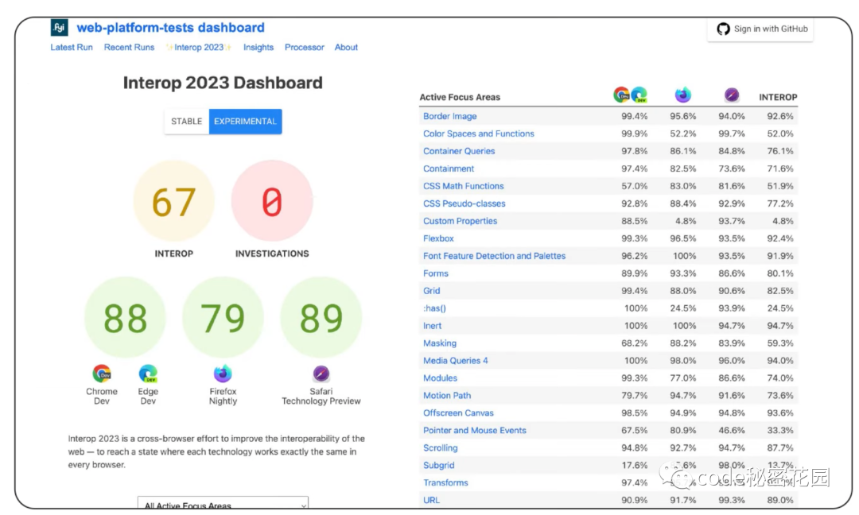
Task: Open the Offscreen Canvas link
Action: coord(458,413)
